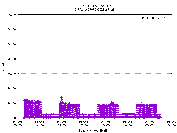
Task: Click the y-axis tick label "60000"
Action: (x=12, y=30)
